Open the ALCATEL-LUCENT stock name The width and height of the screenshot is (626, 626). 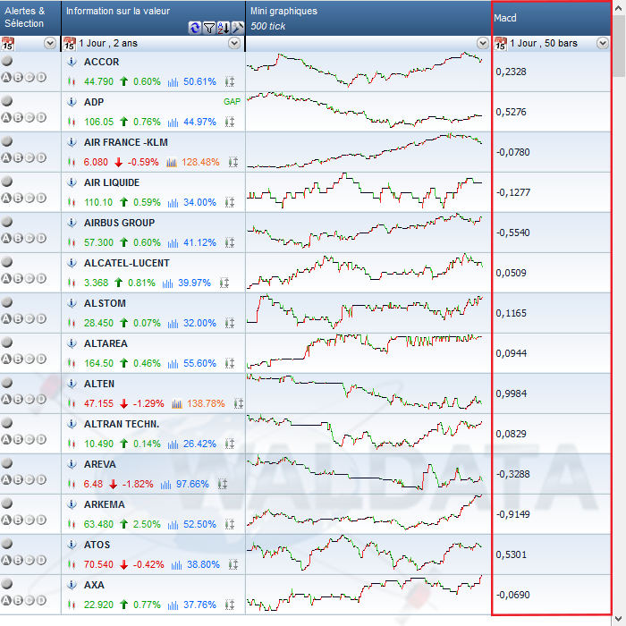click(x=127, y=263)
